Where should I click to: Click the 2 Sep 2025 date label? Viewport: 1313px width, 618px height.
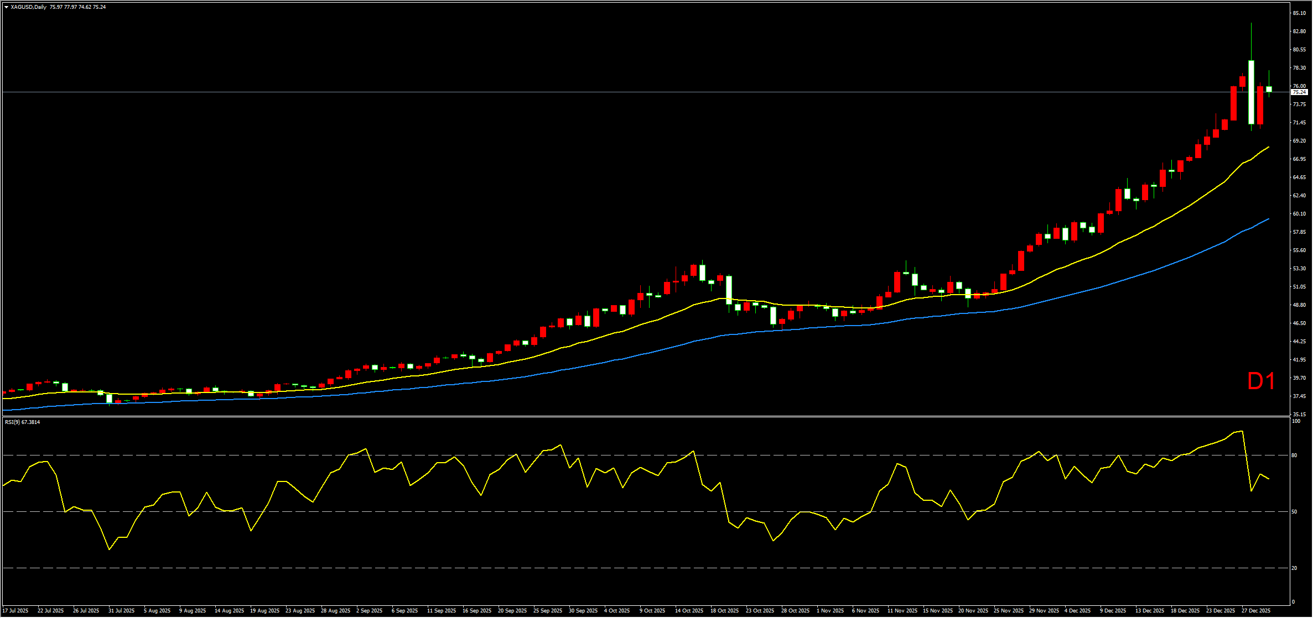(x=369, y=611)
